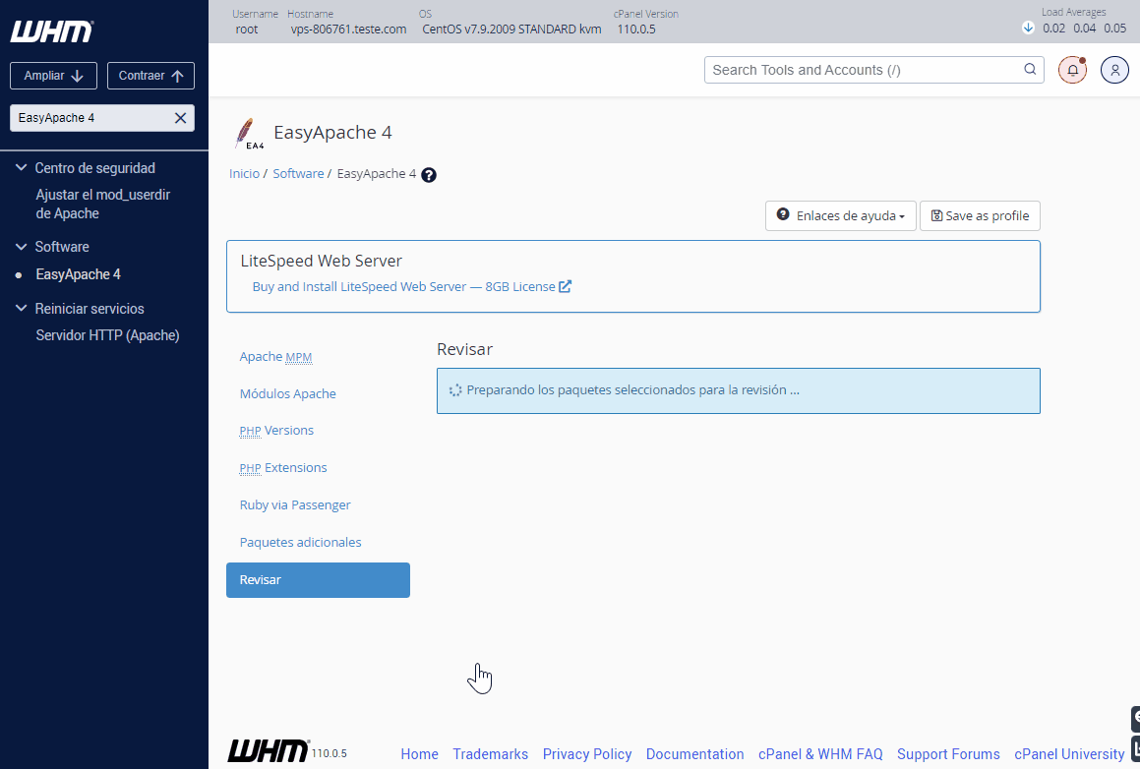Open the Trademarks footer link

coord(490,754)
